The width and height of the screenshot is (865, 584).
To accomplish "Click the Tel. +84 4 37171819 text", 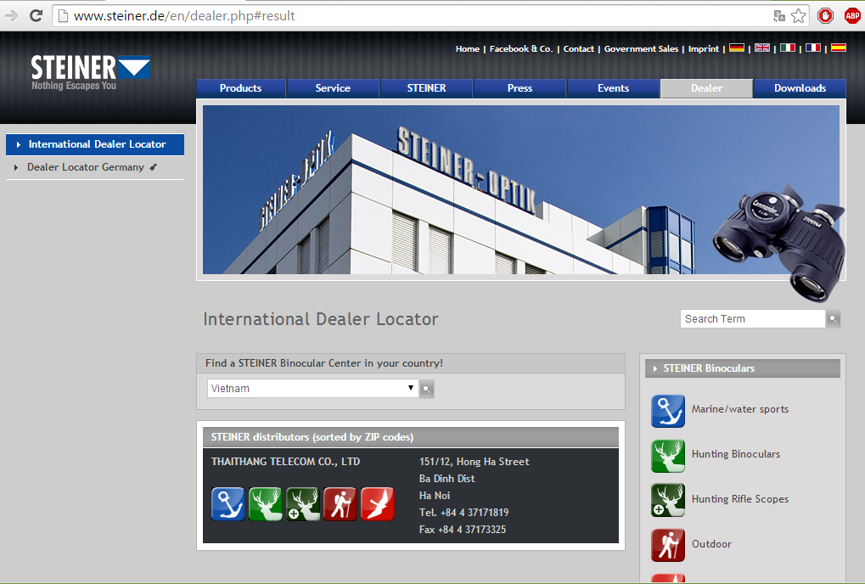I will tap(463, 513).
